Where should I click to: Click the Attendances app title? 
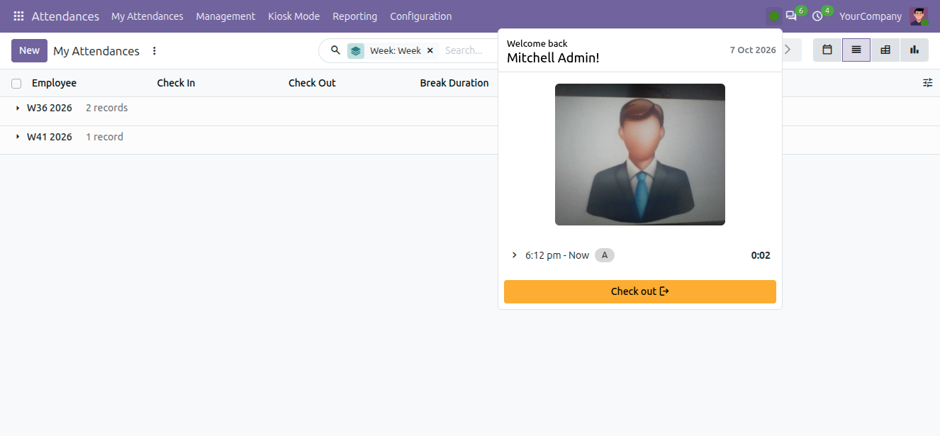(65, 16)
